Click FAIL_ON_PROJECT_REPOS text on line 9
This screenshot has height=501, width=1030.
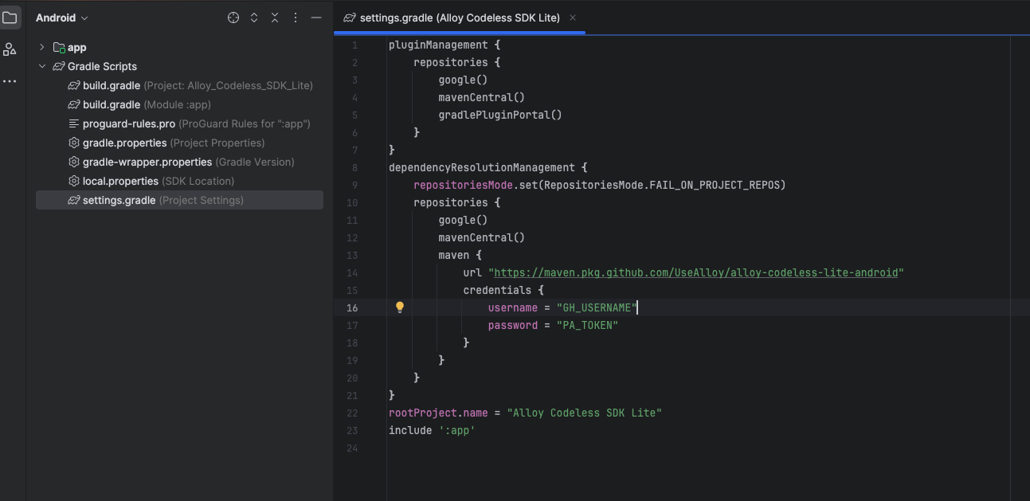point(715,185)
